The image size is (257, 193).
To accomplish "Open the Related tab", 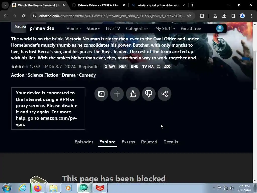I will pyautogui.click(x=149, y=142).
